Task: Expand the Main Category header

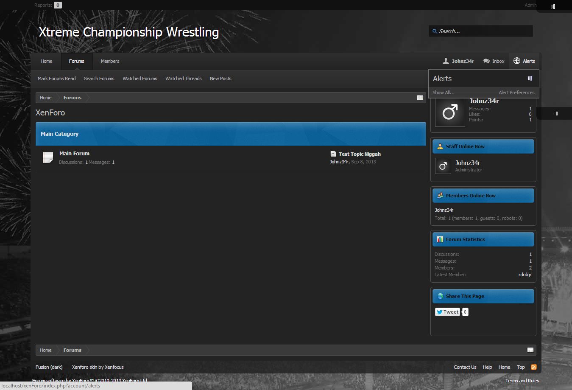Action: pyautogui.click(x=60, y=134)
